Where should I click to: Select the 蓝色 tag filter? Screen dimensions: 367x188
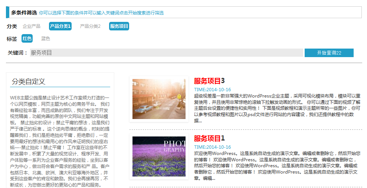(x=46, y=39)
